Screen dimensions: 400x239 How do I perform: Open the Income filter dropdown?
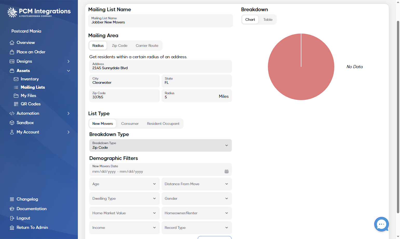pyautogui.click(x=124, y=228)
